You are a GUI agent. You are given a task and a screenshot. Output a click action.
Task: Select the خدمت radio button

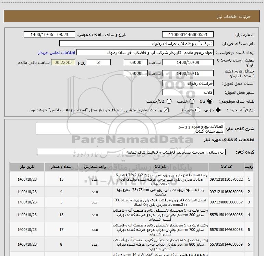click(x=192, y=101)
